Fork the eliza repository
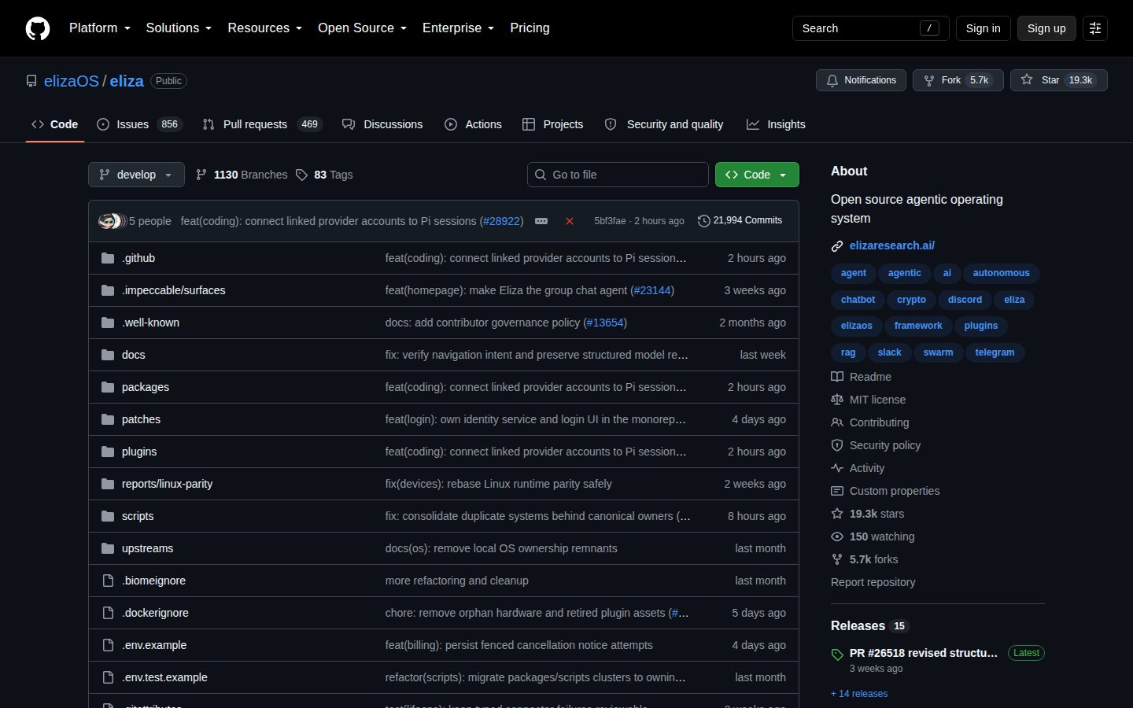The height and width of the screenshot is (708, 1133). click(958, 80)
